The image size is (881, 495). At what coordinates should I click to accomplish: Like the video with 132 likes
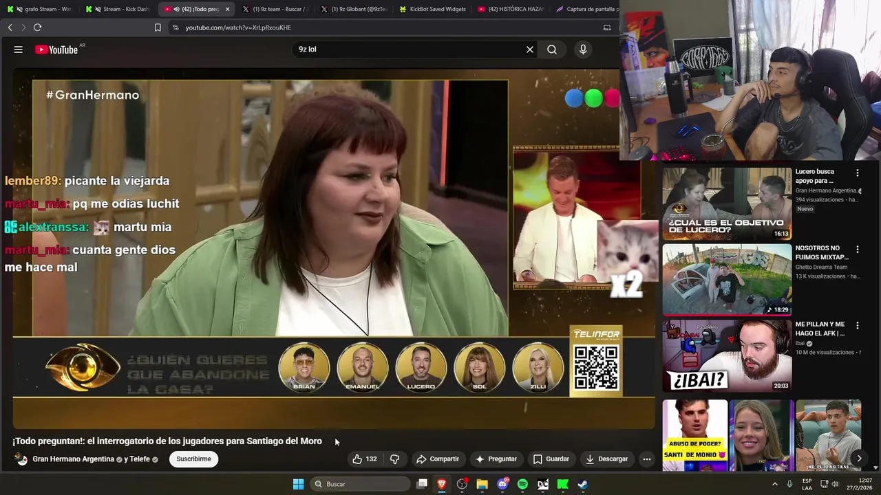click(x=365, y=459)
